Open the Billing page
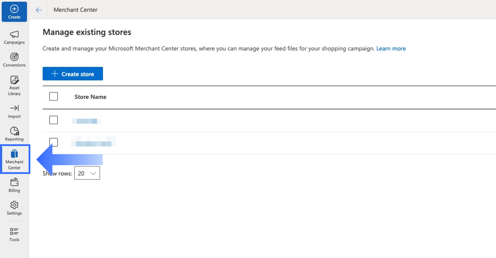Viewport: 496px width, 258px height. pyautogui.click(x=14, y=185)
